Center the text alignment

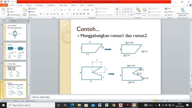(77, 14)
